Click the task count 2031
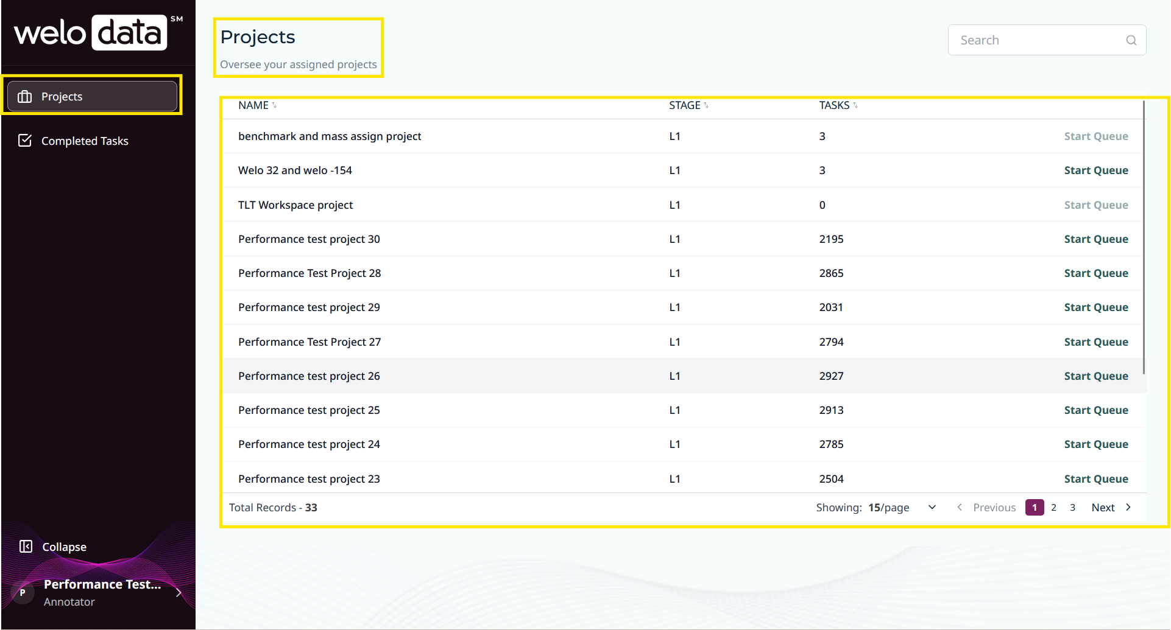The height and width of the screenshot is (630, 1171). point(831,307)
